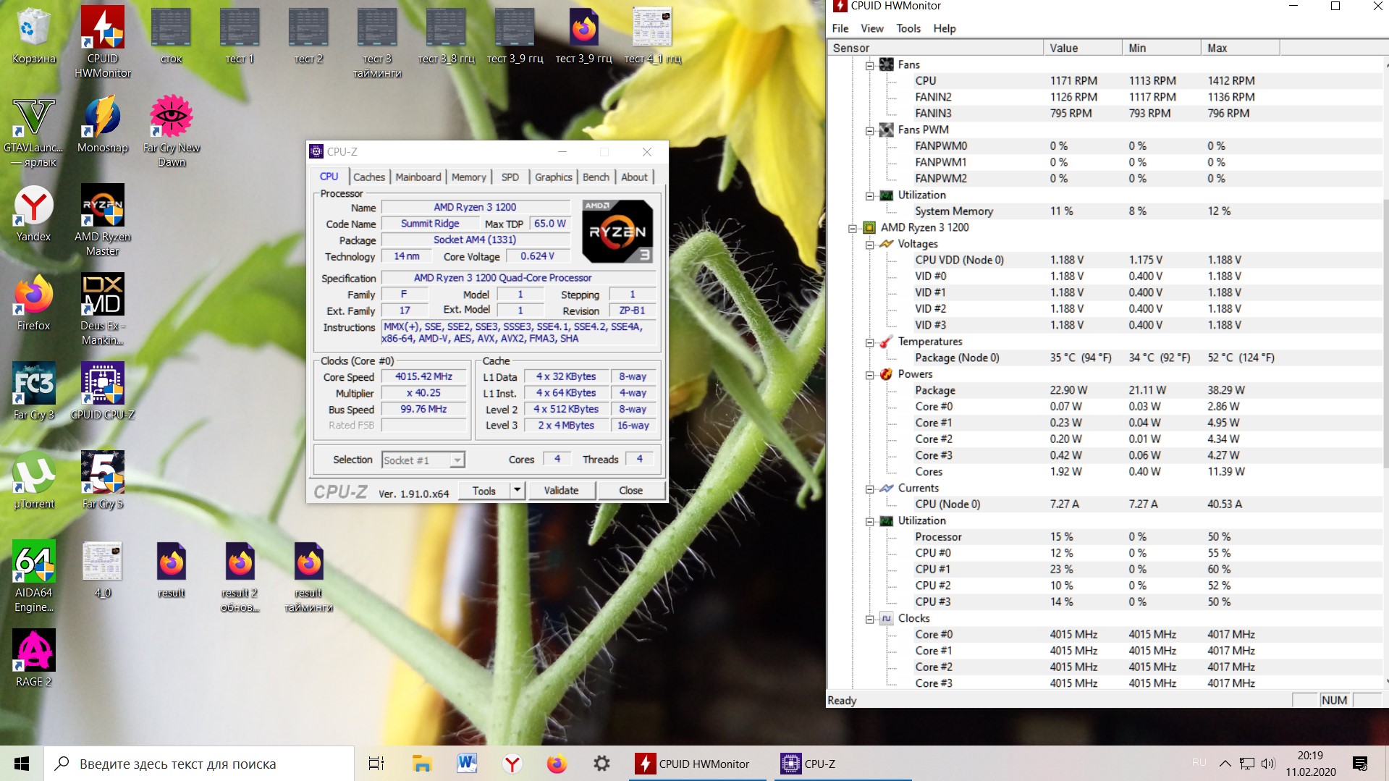Click the Validate button in CPU-Z
Viewport: 1389px width, 781px height.
[561, 490]
